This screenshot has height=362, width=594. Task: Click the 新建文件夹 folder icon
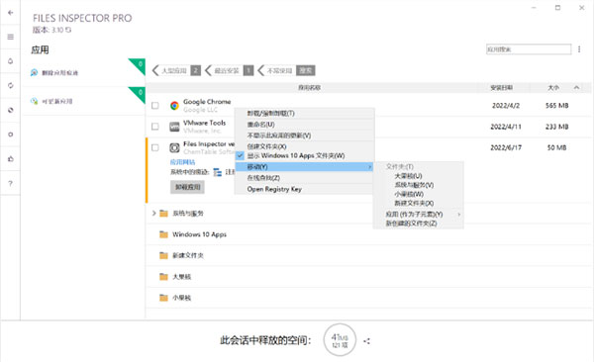tap(163, 255)
